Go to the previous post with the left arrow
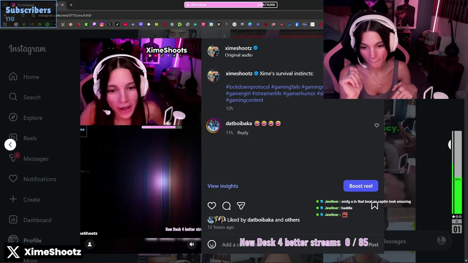The width and height of the screenshot is (468, 263). point(10,145)
